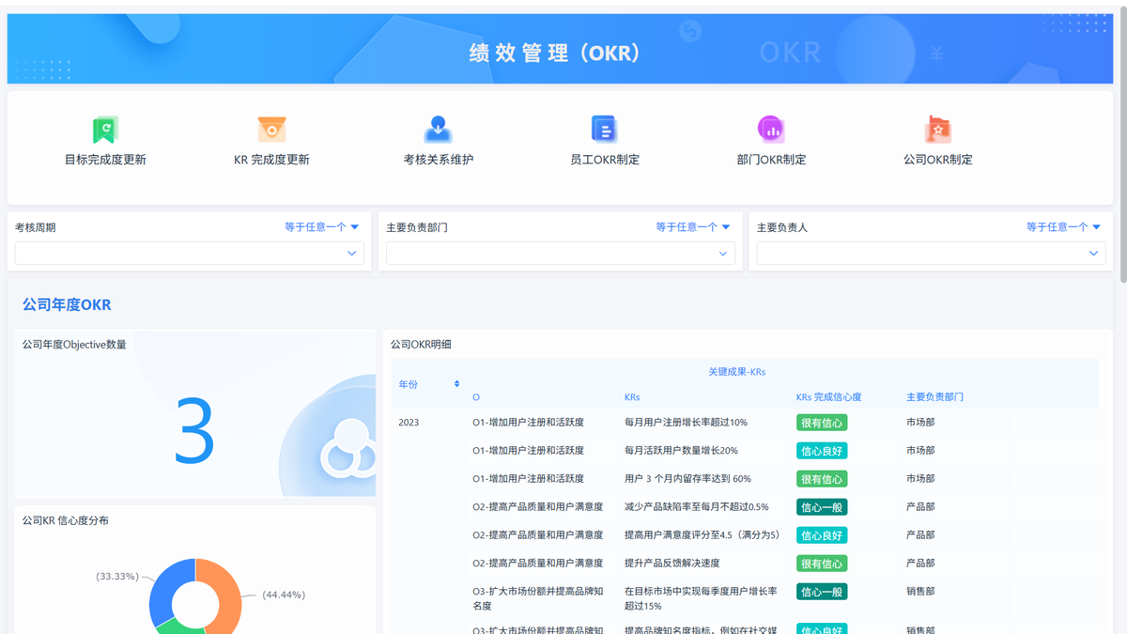The height and width of the screenshot is (634, 1127).
Task: Open the KR 完成度更新 orange icon
Action: click(x=271, y=130)
